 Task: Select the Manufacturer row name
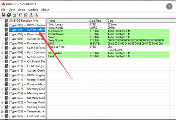point(56,31)
